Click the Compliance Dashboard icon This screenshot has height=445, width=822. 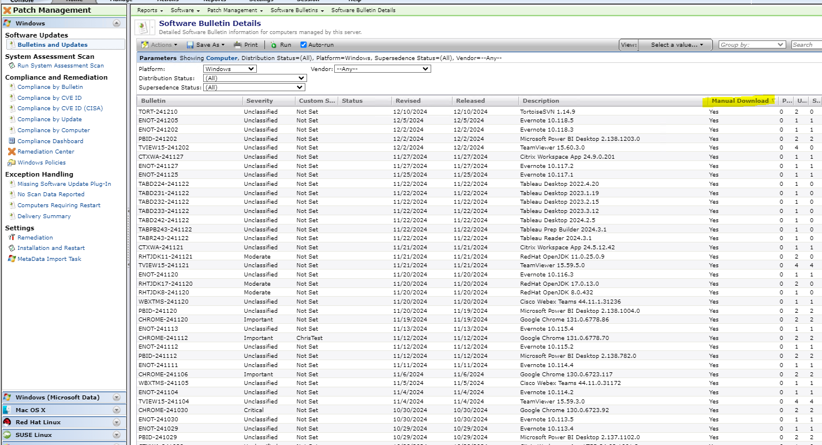click(x=12, y=141)
